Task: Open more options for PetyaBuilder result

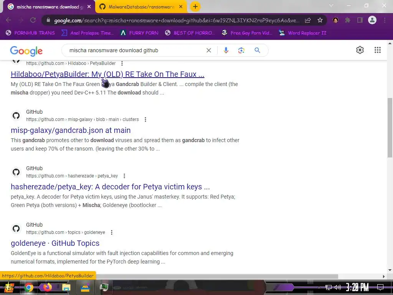Action: pos(122,63)
